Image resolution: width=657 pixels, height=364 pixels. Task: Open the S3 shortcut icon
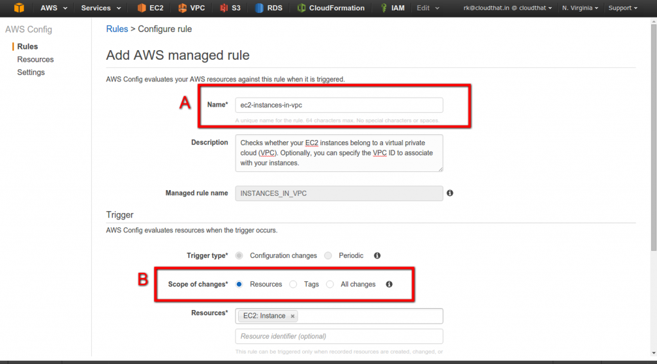pyautogui.click(x=224, y=8)
